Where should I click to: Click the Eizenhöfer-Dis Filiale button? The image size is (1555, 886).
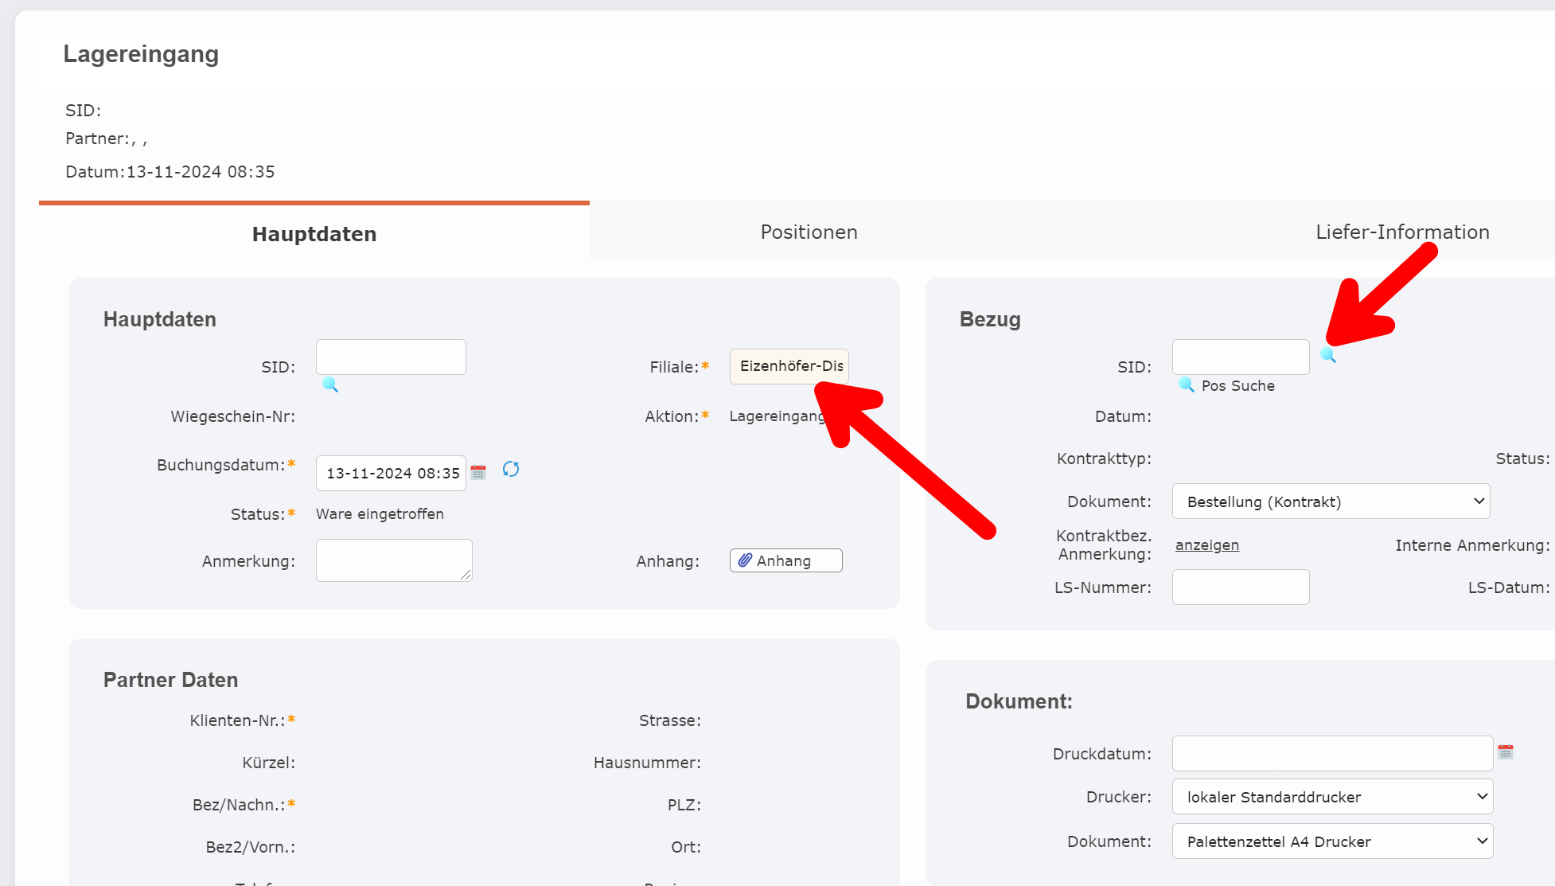789,366
